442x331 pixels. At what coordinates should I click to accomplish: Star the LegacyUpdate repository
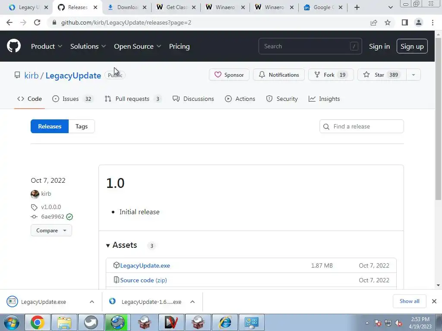[382, 75]
